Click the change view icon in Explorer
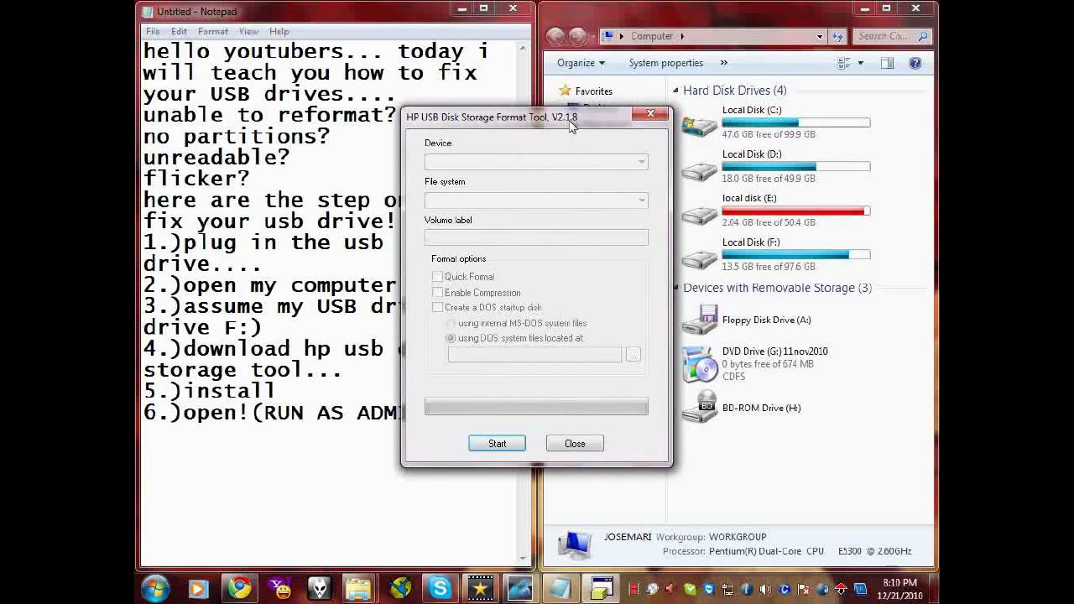This screenshot has width=1074, height=604. (844, 63)
